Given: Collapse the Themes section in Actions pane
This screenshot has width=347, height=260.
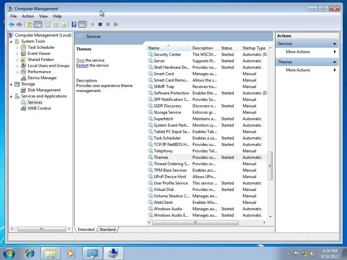Looking at the screenshot, I should 334,62.
